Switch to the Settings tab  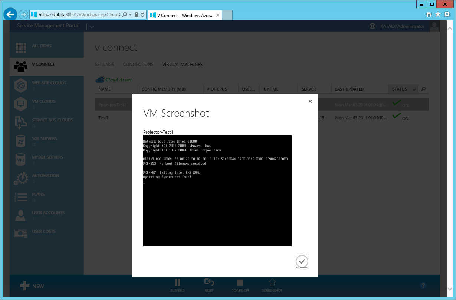click(x=105, y=65)
